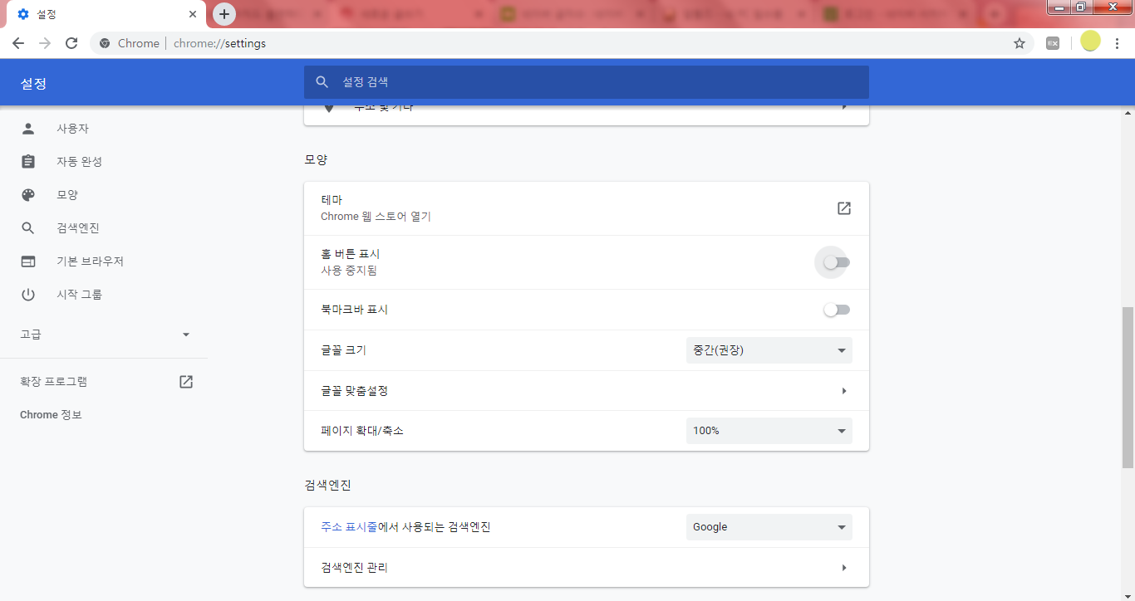1135x601 pixels.
Task: Bookmark this page with the star icon
Action: (1020, 43)
